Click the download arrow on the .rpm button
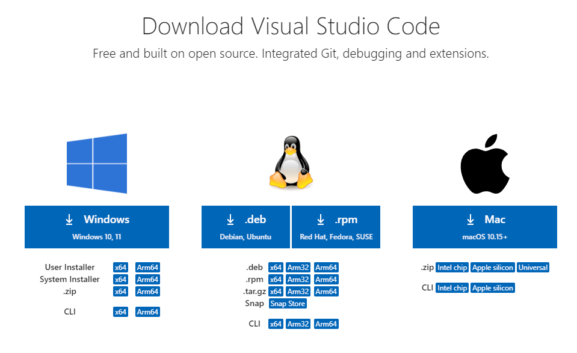577x353 pixels. click(x=319, y=219)
